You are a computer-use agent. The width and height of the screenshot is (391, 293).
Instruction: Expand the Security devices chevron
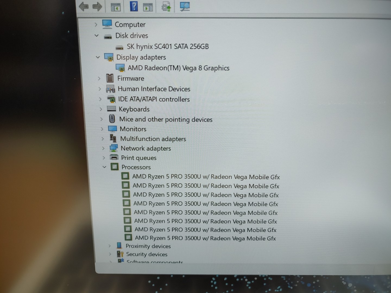coord(110,254)
